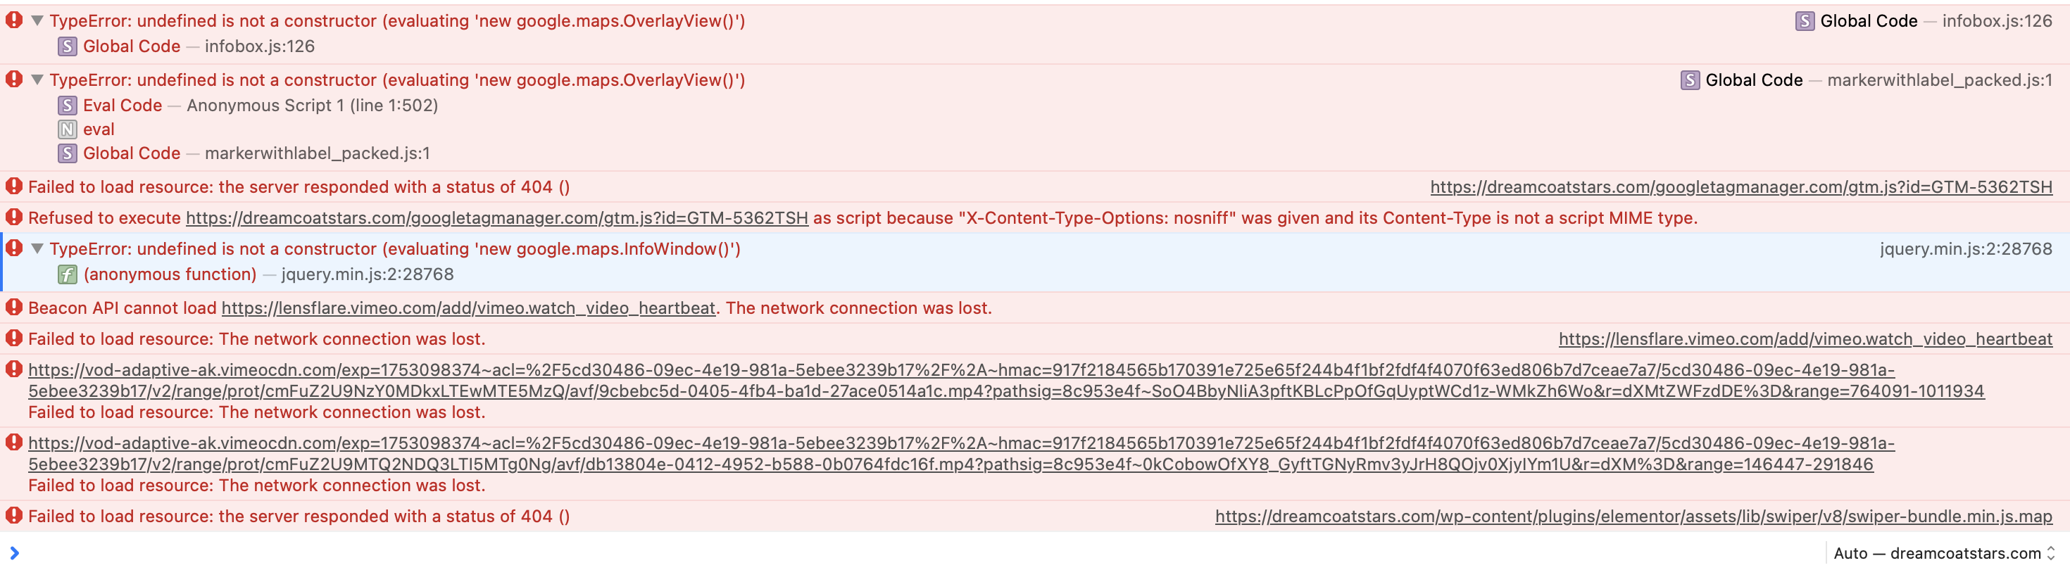Open the execution context selector Auto — dreamcoatstars.com
2070x570 pixels.
(1944, 553)
